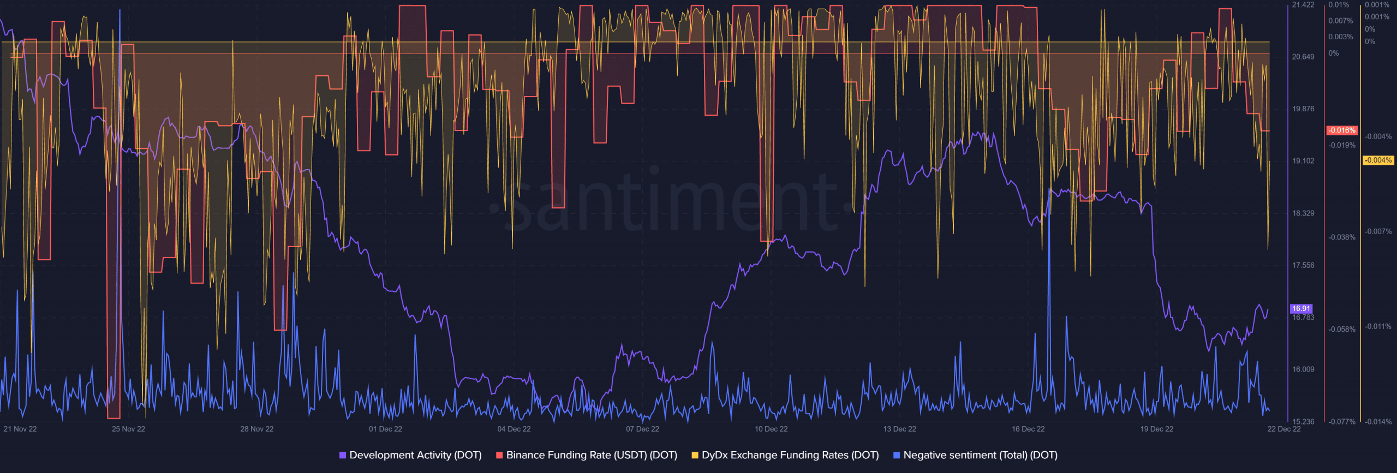Click the -0.007% DyDx axis label
Screen dimensions: 1397x473
tap(1378, 232)
